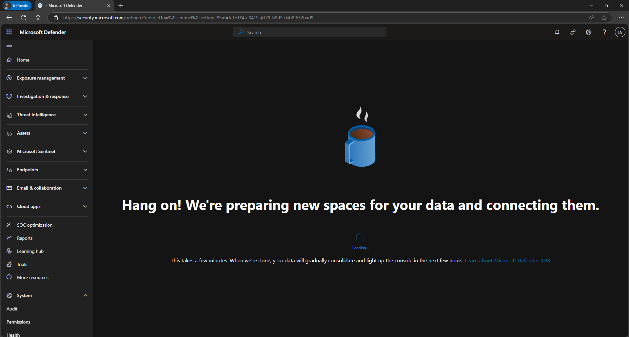Collapse the navigation menu hamburger icon

9,47
